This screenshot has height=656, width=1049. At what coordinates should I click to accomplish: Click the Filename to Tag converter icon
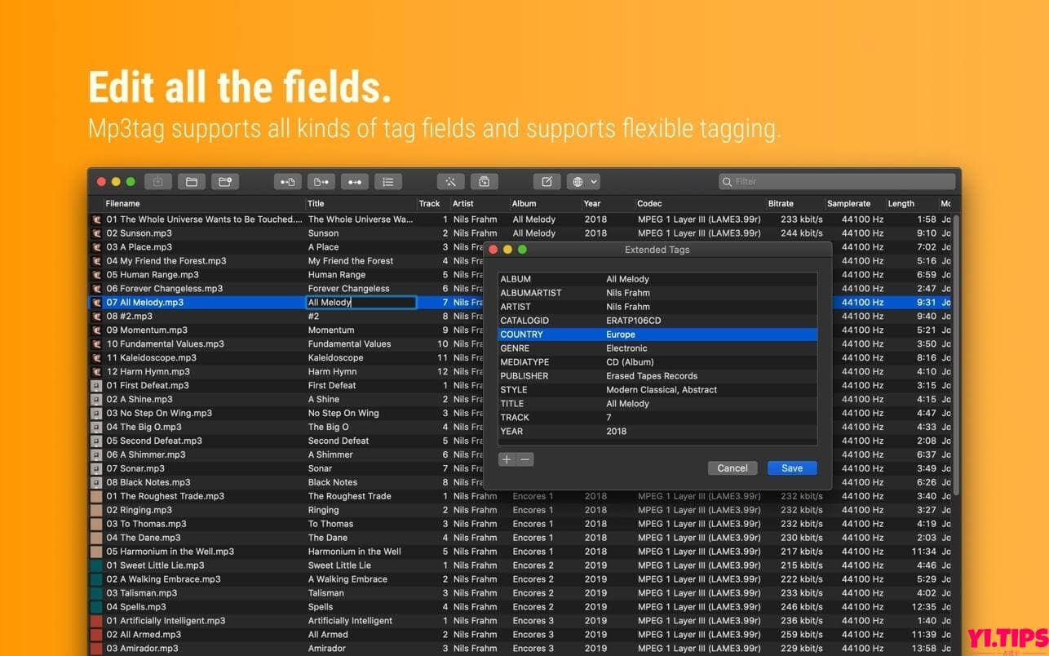[321, 182]
